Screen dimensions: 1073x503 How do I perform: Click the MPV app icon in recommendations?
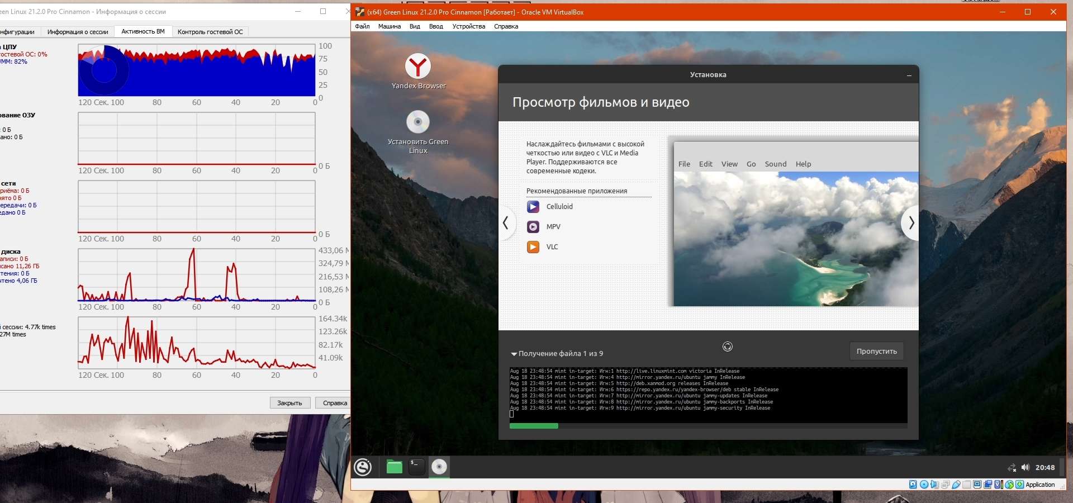pyautogui.click(x=533, y=227)
